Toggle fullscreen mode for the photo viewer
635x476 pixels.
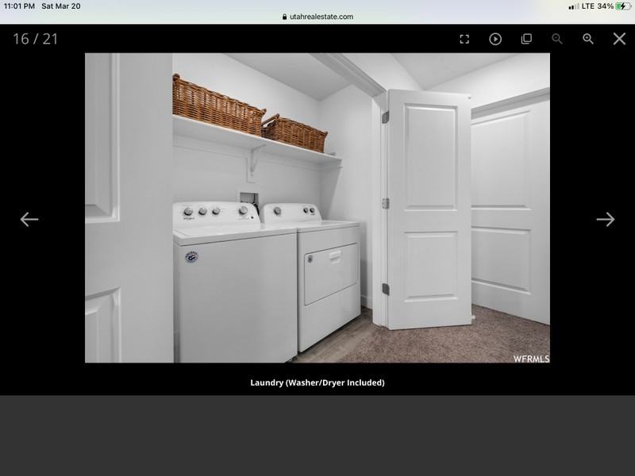464,39
